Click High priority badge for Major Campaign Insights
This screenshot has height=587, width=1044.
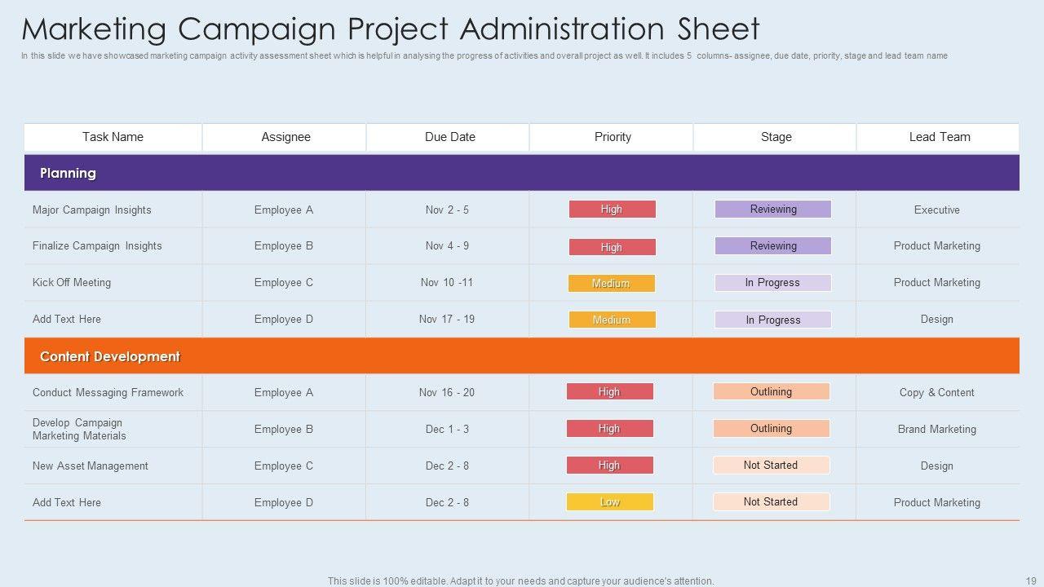click(x=612, y=210)
